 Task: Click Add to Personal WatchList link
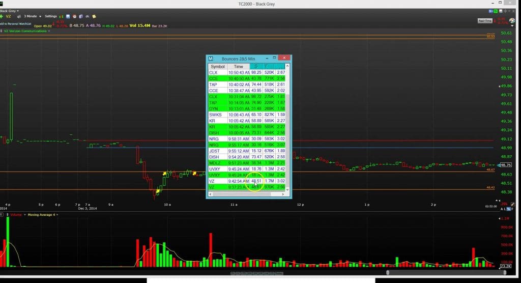[16, 24]
